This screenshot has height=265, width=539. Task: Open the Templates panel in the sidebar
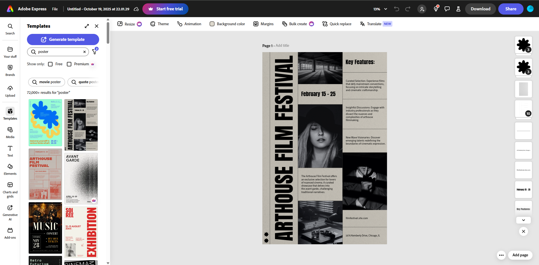(x=10, y=113)
